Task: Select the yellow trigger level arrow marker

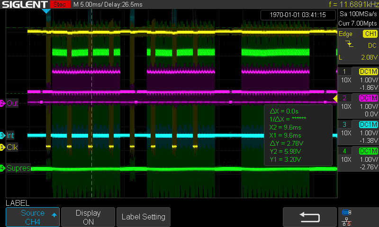Action: pyautogui.click(x=334, y=98)
